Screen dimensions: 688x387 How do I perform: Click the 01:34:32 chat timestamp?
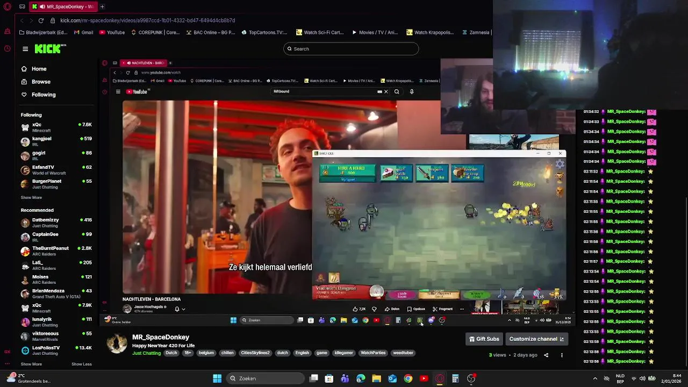[591, 112]
